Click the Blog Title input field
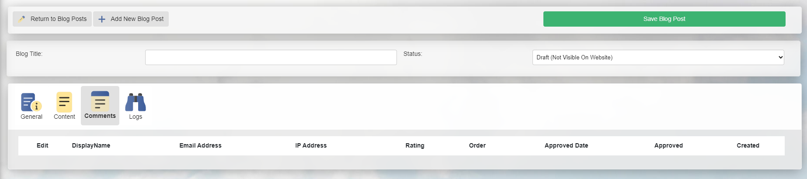 [x=271, y=57]
